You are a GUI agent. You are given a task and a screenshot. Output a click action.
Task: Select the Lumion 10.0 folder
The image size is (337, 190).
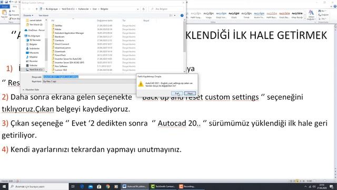(60, 70)
